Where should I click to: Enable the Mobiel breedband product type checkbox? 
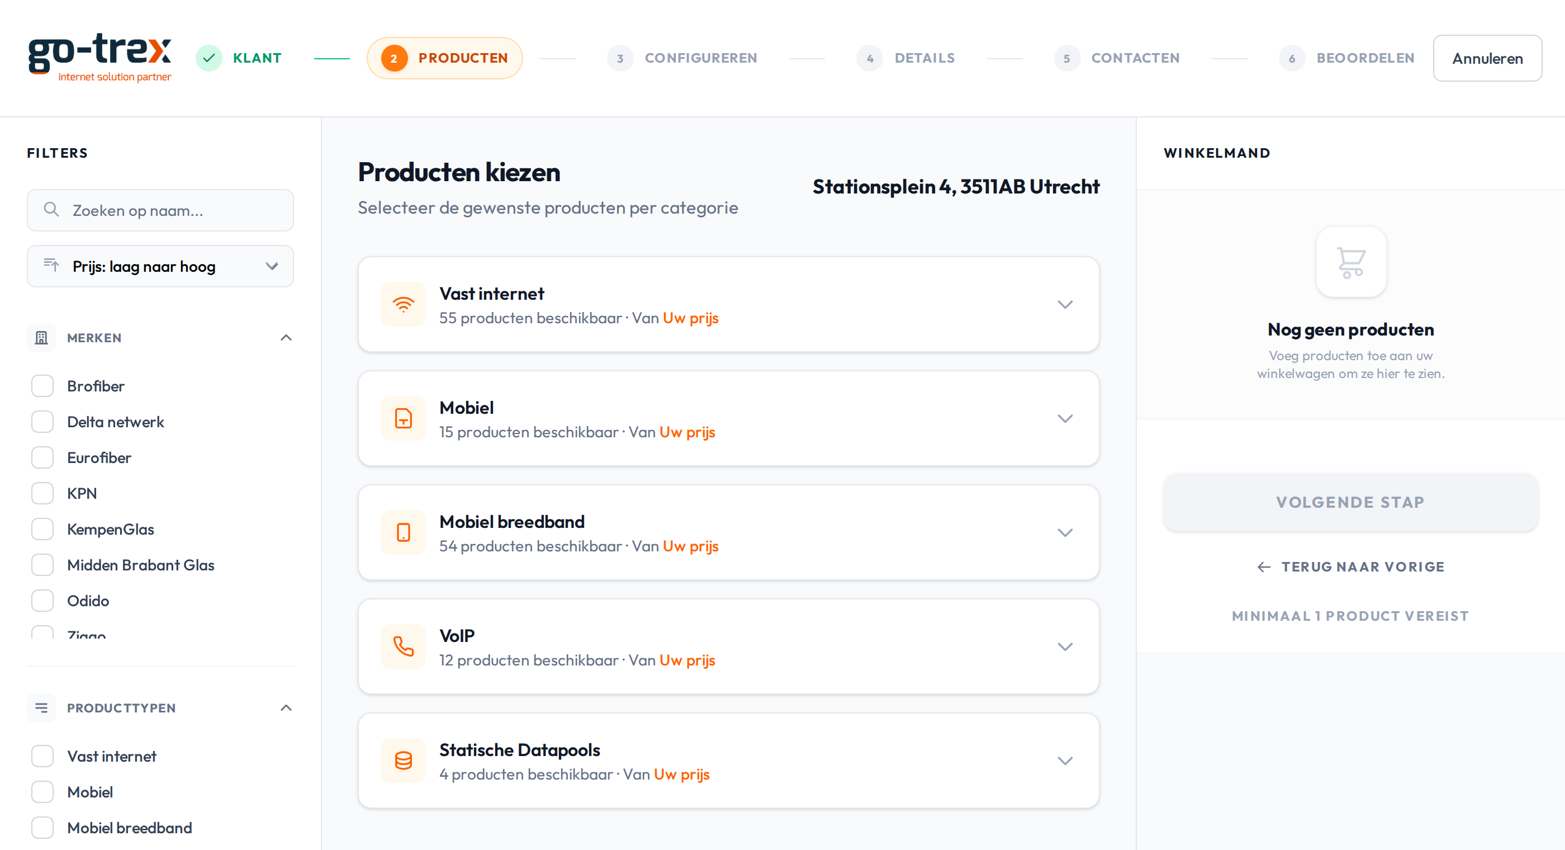tap(42, 828)
